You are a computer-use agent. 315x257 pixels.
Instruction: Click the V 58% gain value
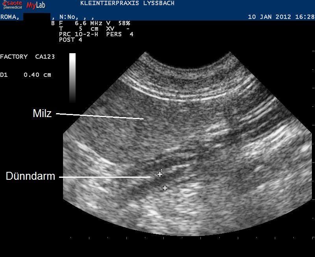coord(118,23)
